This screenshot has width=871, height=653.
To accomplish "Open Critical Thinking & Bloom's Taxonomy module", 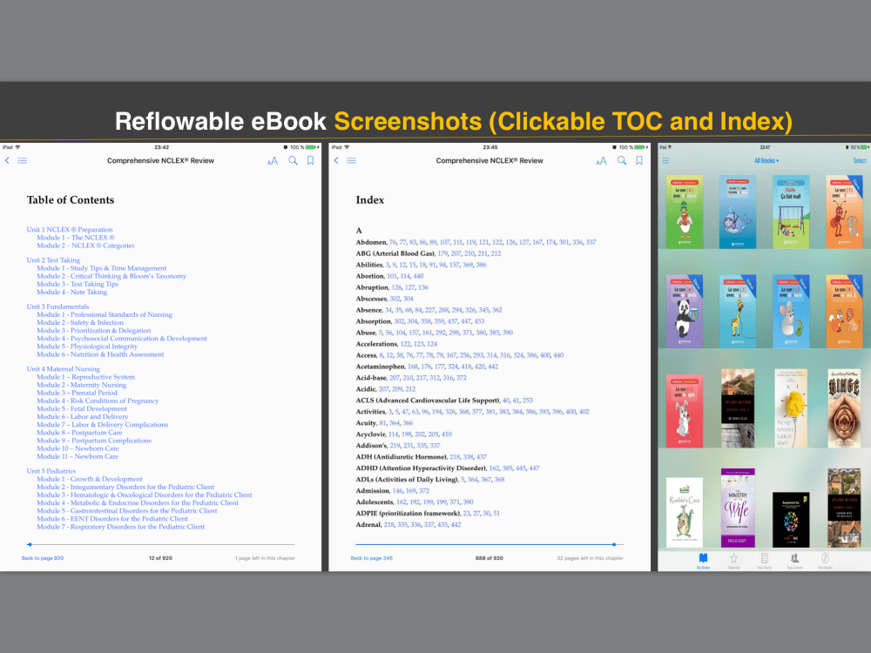I will [x=111, y=276].
